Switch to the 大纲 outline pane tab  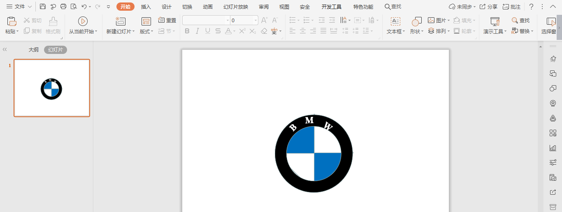pos(33,50)
